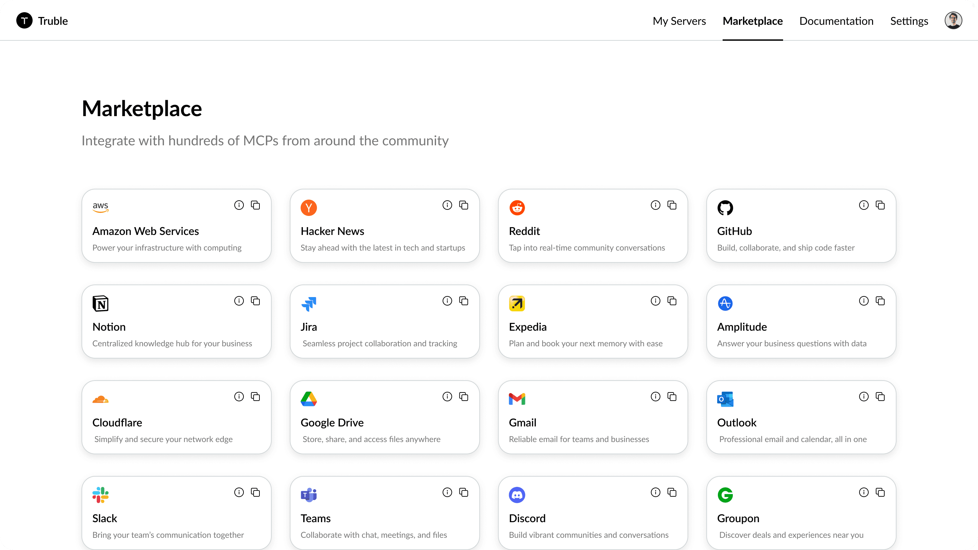Click the copy icon on the Outlook card
Screen dimensions: 978x550
880,397
